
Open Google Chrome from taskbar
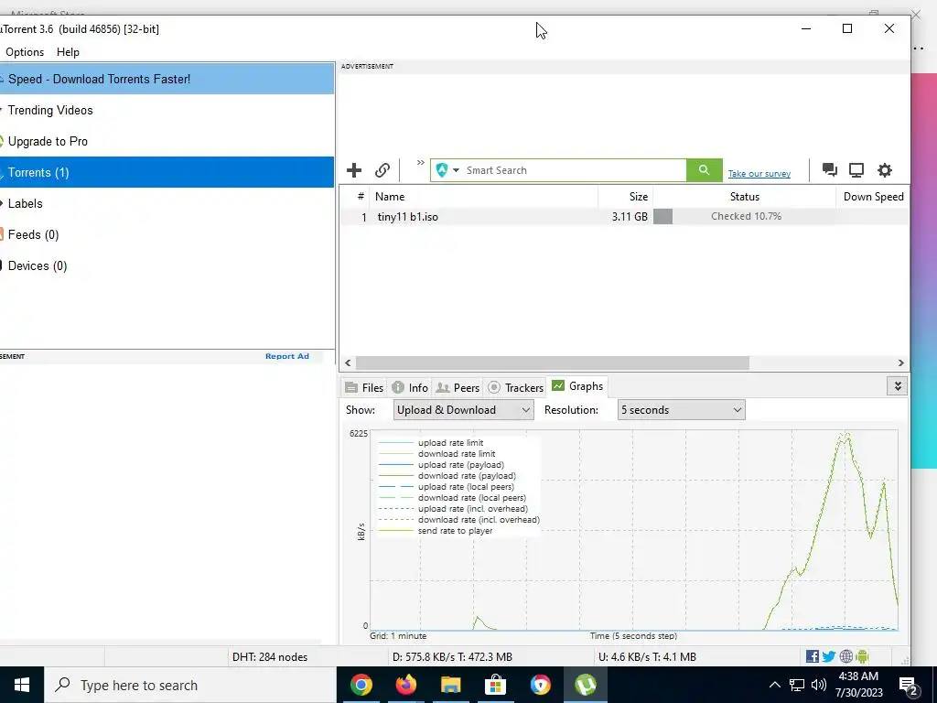(361, 685)
